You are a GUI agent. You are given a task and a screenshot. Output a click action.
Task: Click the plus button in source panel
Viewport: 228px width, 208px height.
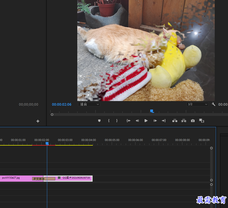click(x=38, y=121)
